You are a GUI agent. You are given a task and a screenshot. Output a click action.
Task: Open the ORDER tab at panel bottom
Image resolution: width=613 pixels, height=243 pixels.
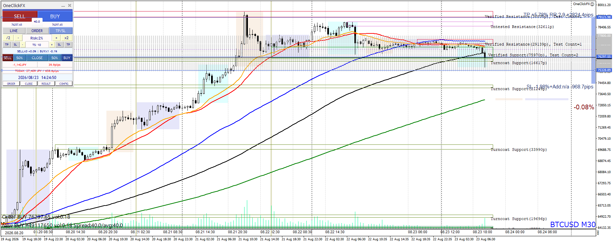click(x=11, y=84)
